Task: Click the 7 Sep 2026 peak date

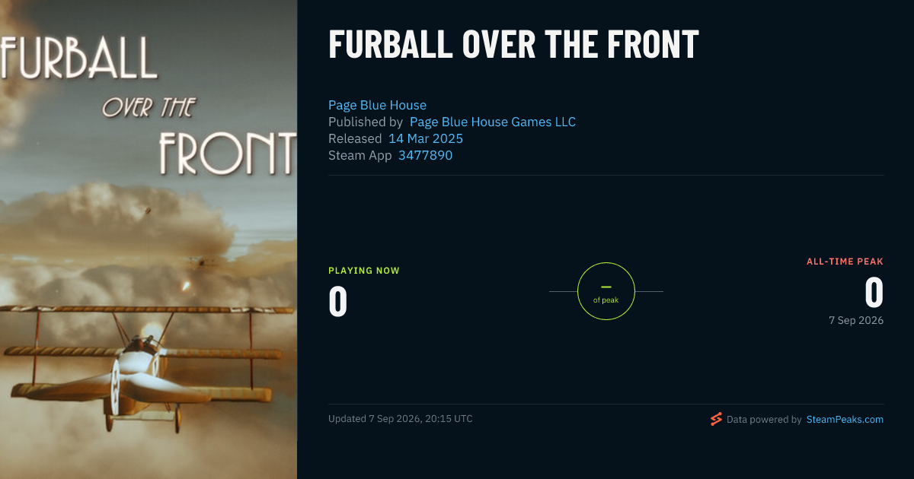Action: 856,320
